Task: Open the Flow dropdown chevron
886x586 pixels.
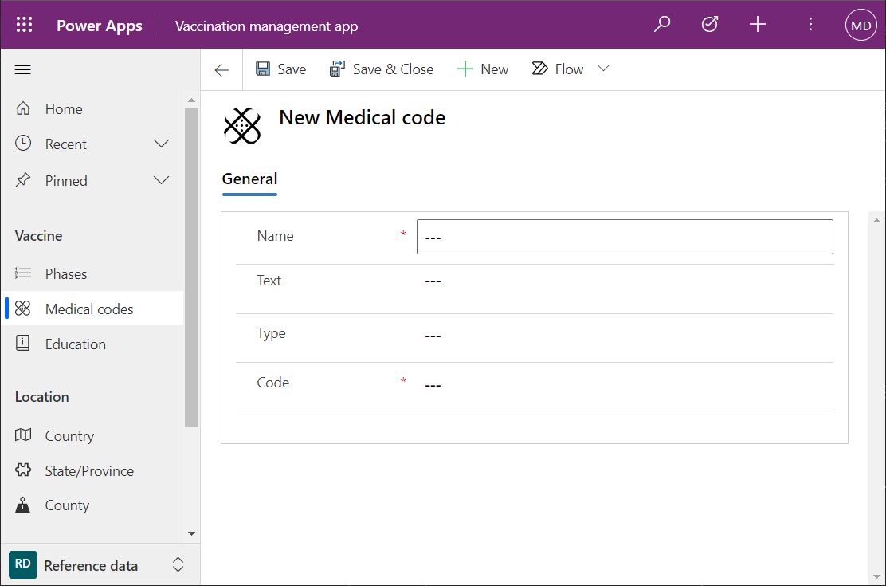Action: (x=603, y=69)
